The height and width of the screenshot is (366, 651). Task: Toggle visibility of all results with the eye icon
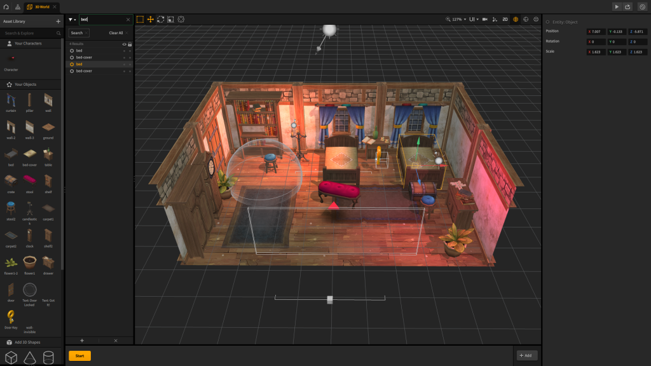point(124,44)
